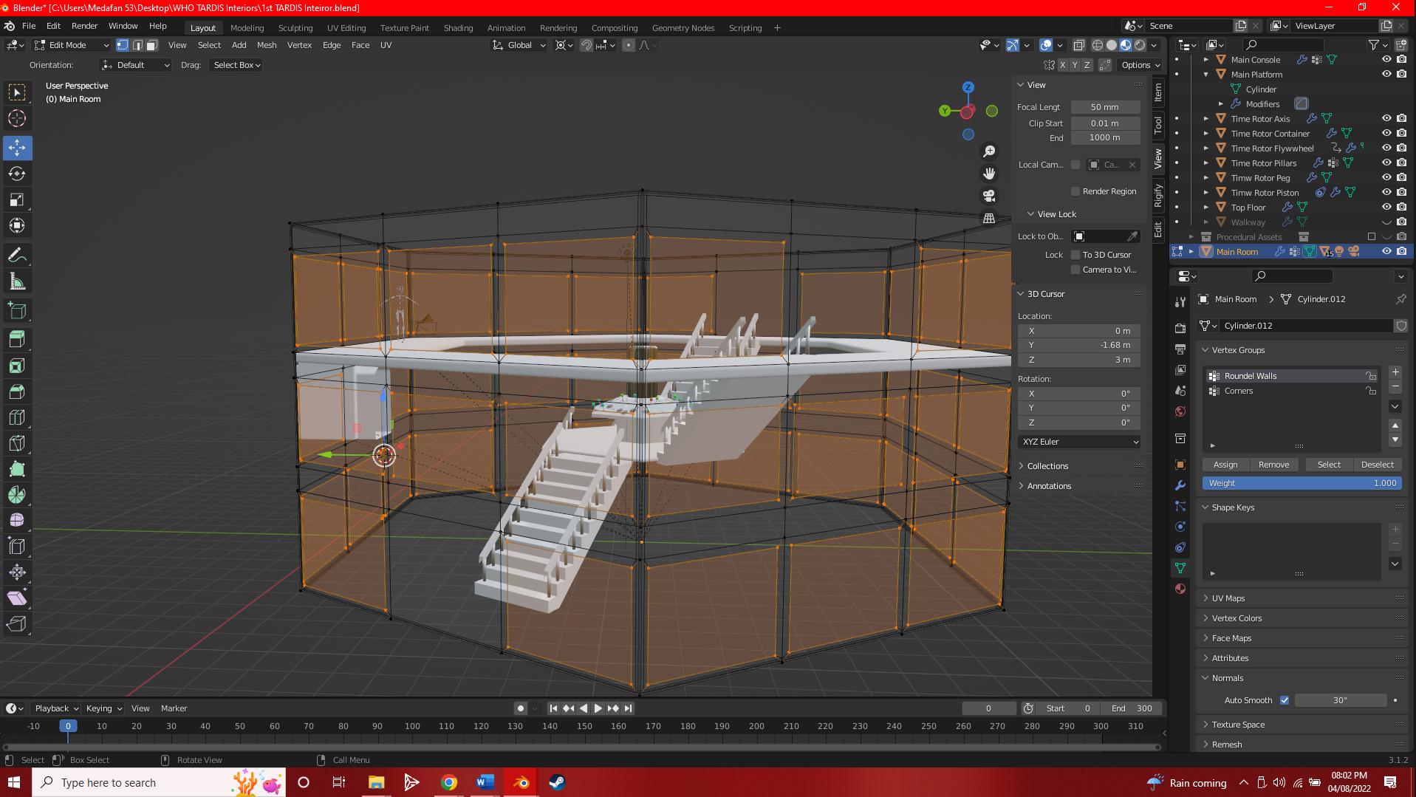Select the Knife tool
This screenshot has height=797, width=1416.
[17, 443]
